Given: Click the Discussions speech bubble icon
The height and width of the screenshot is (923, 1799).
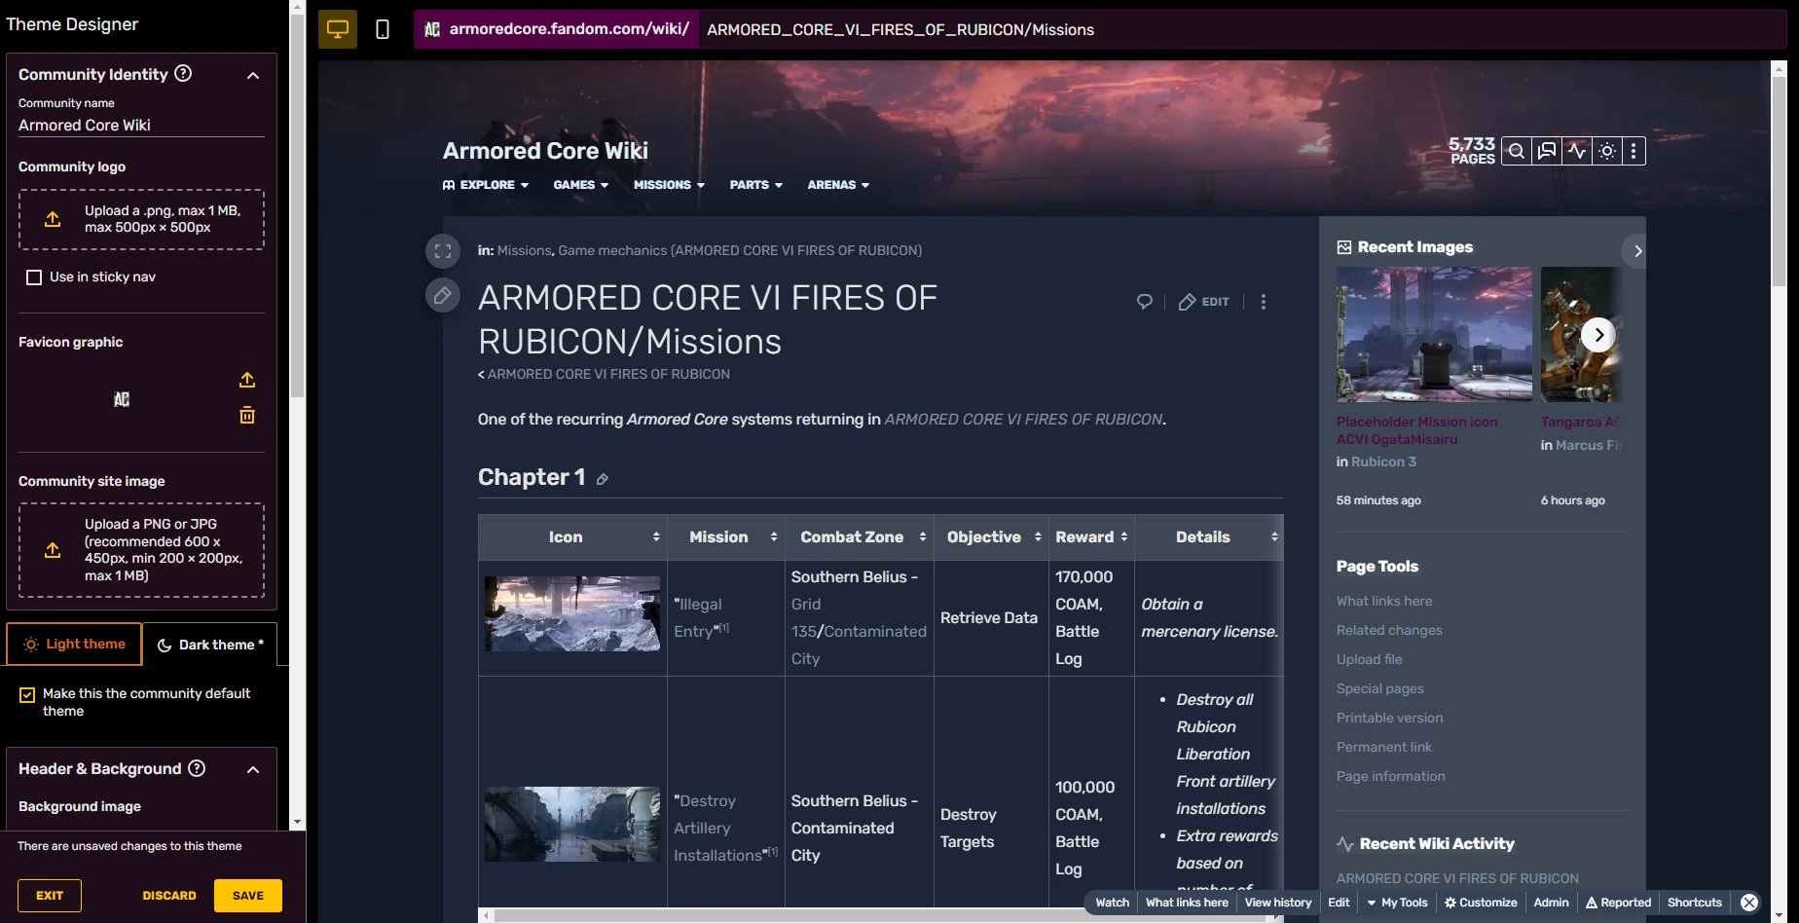Looking at the screenshot, I should [1546, 151].
